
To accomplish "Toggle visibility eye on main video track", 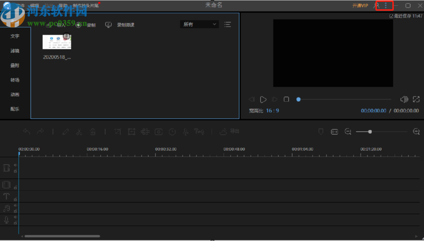I will tap(16, 165).
